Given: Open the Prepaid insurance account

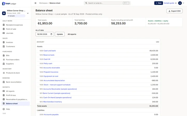Looking at the screenshot, I should [x=51, y=72].
